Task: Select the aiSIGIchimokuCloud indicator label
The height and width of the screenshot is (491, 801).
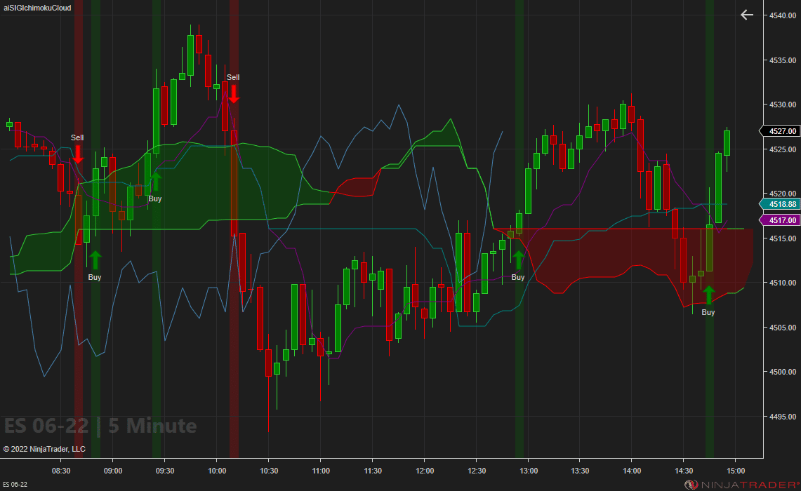Action: pos(36,8)
